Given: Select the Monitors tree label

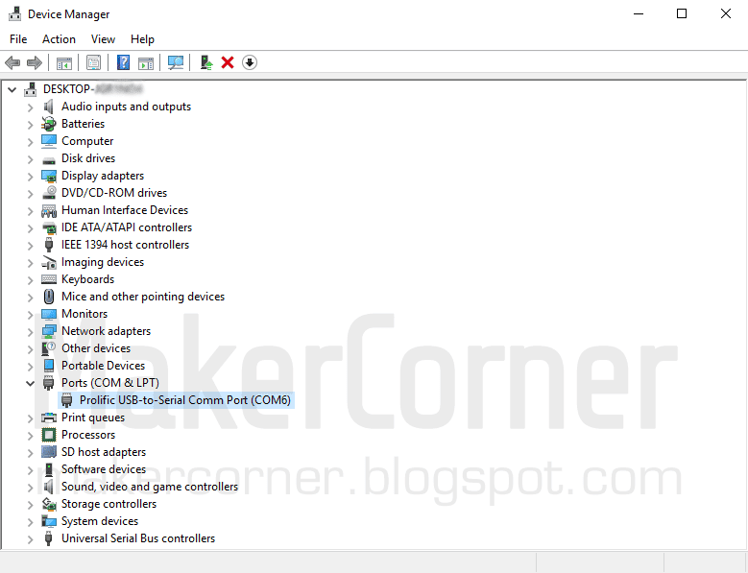Looking at the screenshot, I should click(84, 314).
